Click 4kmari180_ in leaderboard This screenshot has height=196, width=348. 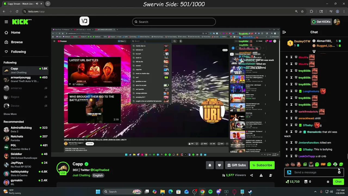pos(324,41)
